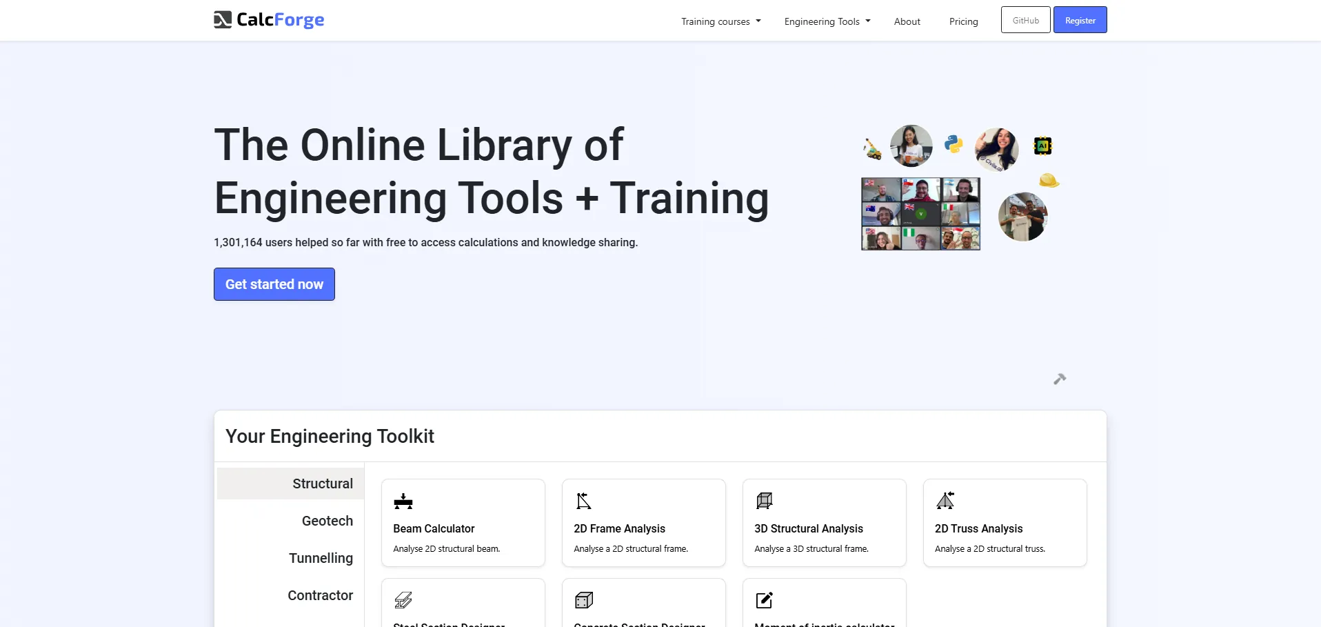The width and height of the screenshot is (1321, 627).
Task: Click the hammer icon below the hero
Action: [1060, 379]
